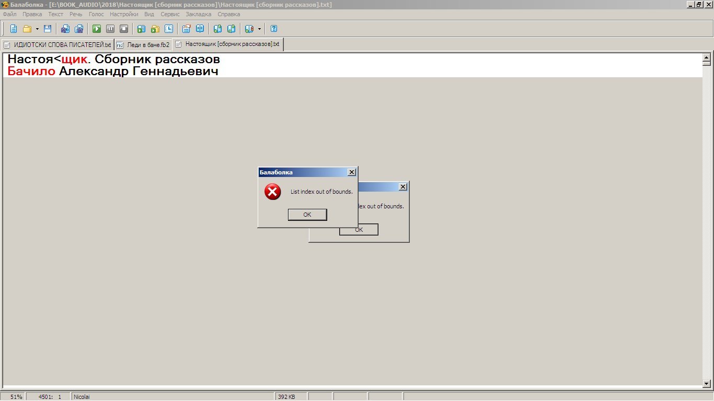
Task: Select the Настоящик [сборник рассказов].txt tab
Action: (x=228, y=44)
